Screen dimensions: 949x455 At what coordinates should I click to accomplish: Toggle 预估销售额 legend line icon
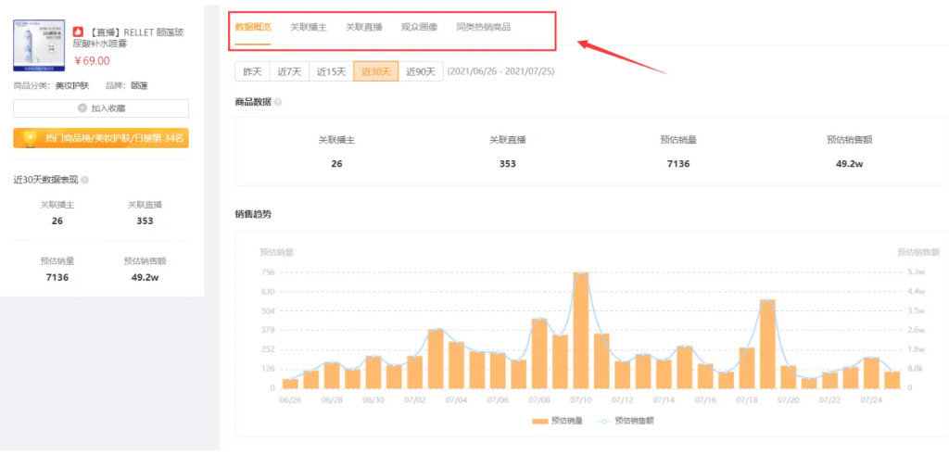(x=603, y=421)
